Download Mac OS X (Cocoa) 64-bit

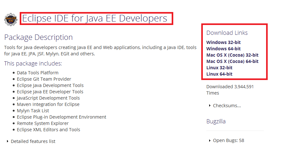pyautogui.click(x=232, y=61)
